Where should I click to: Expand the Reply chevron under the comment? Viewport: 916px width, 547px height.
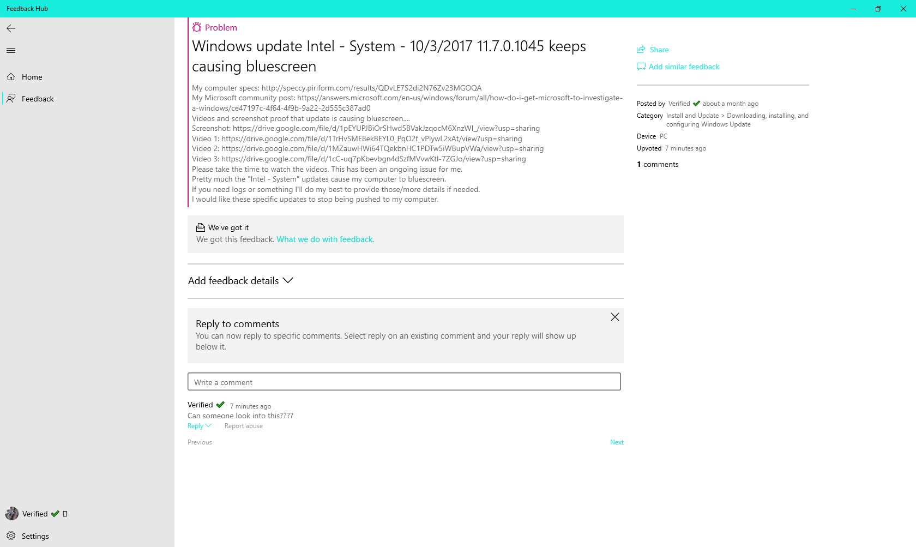pyautogui.click(x=208, y=426)
